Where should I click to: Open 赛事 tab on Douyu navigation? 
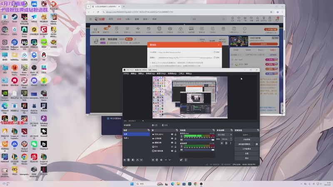click(x=137, y=19)
